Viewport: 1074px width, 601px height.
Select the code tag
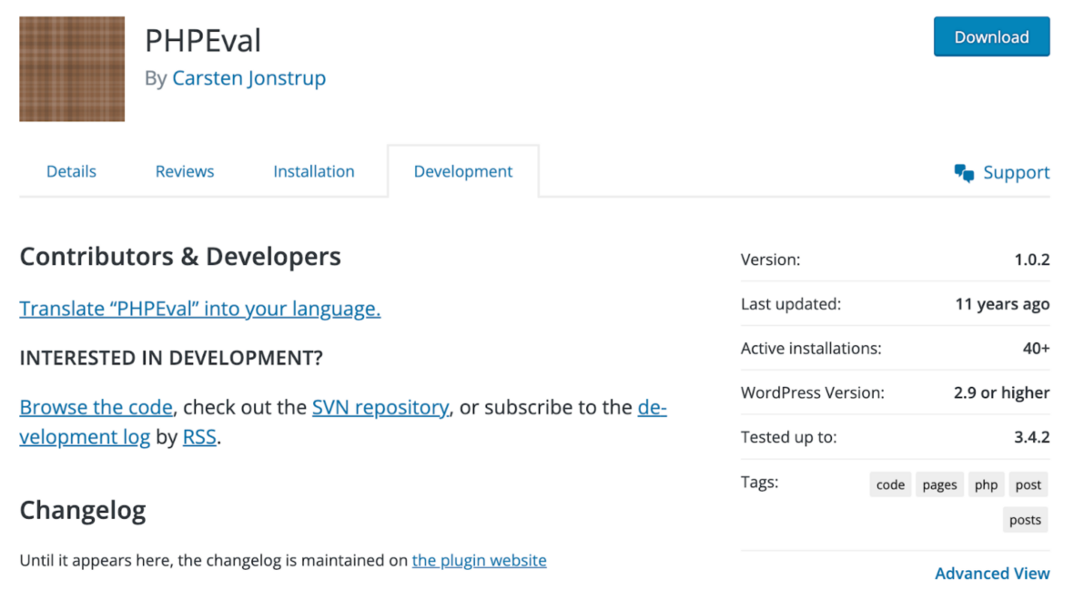pyautogui.click(x=889, y=484)
